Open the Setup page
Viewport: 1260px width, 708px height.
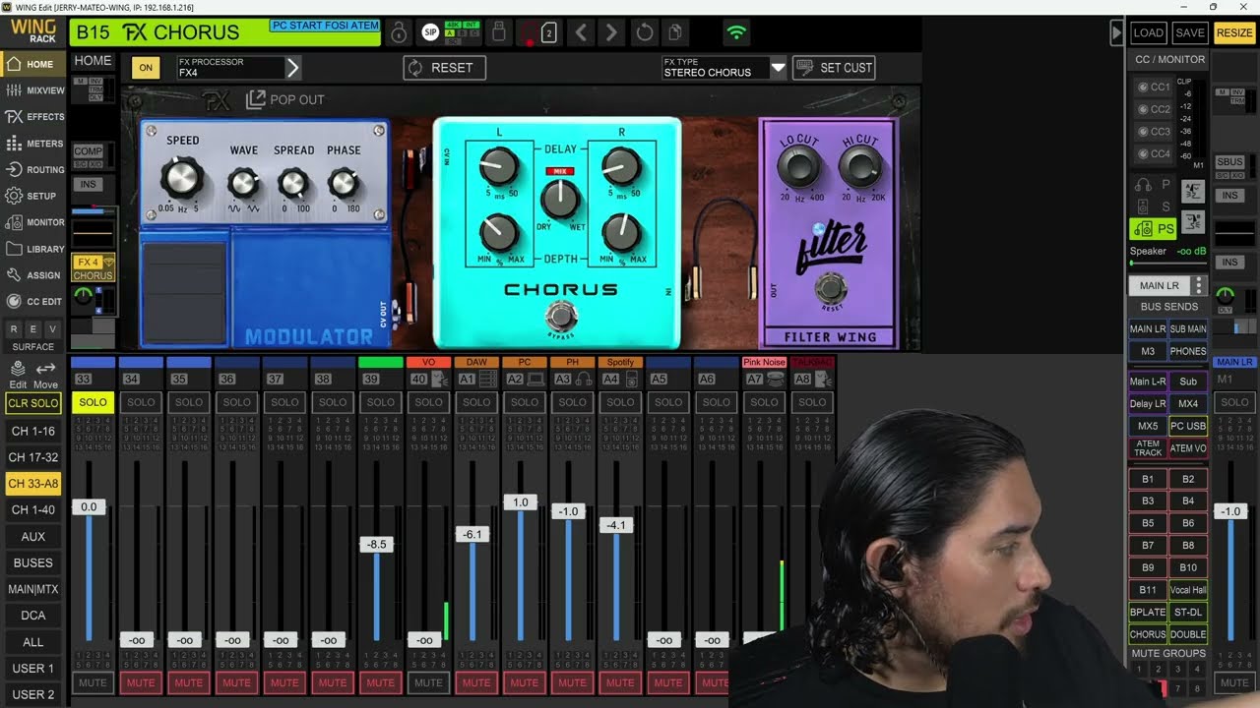[x=33, y=196]
